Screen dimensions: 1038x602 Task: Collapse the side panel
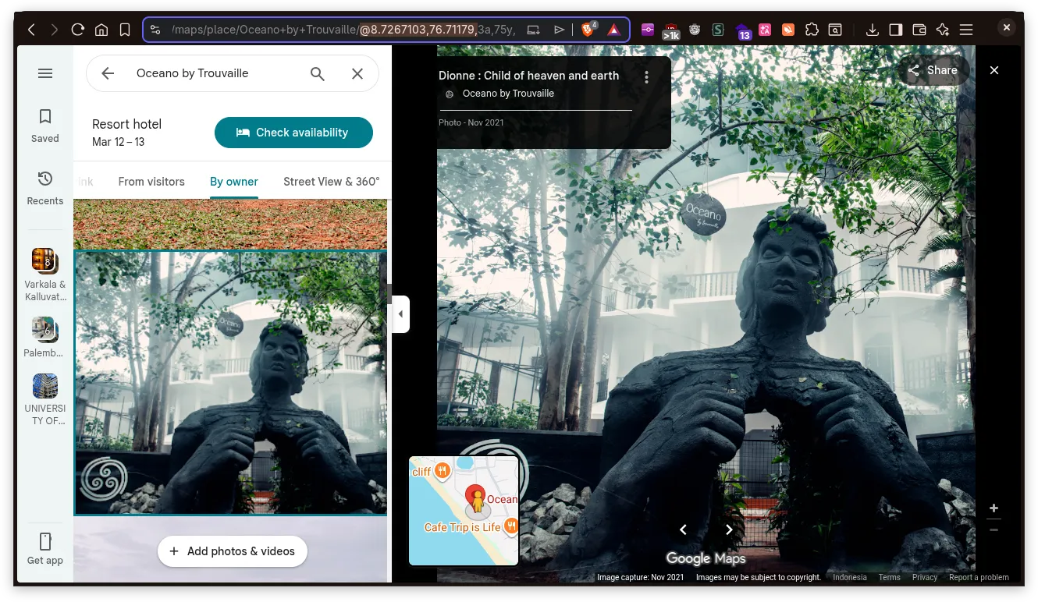click(x=400, y=314)
